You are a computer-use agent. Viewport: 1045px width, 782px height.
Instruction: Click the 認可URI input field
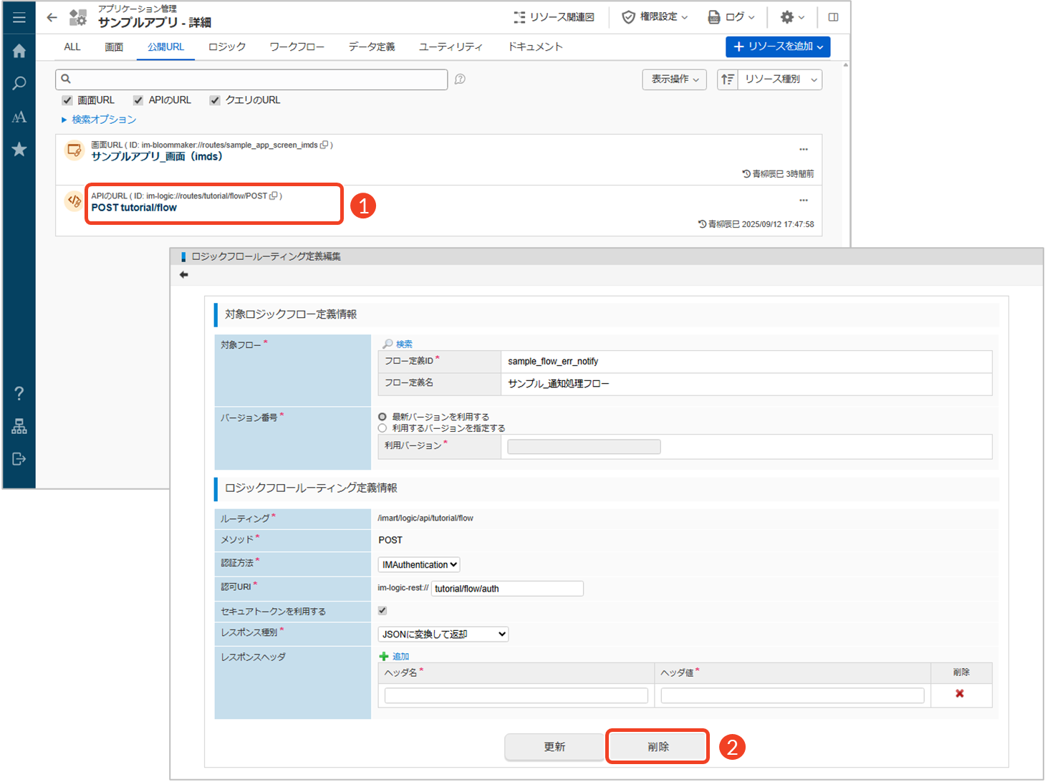[507, 589]
